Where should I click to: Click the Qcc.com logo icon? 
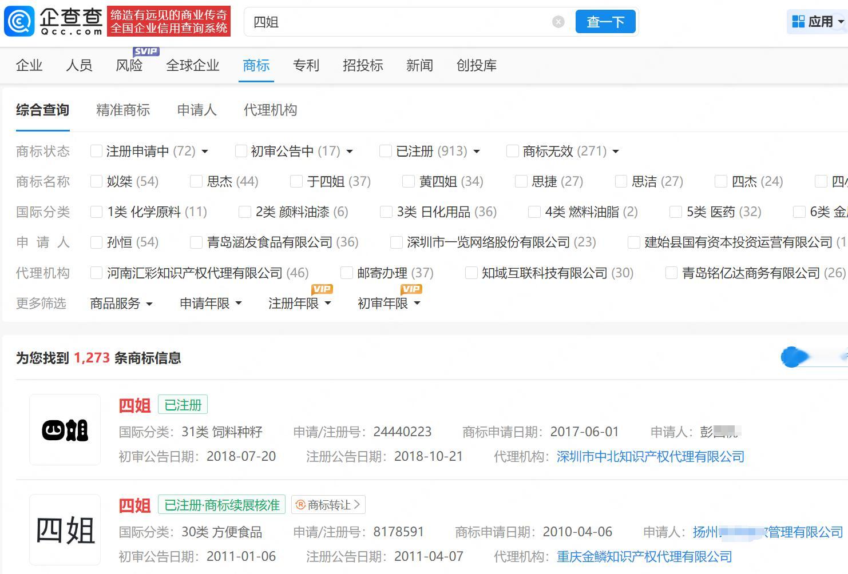[x=19, y=22]
